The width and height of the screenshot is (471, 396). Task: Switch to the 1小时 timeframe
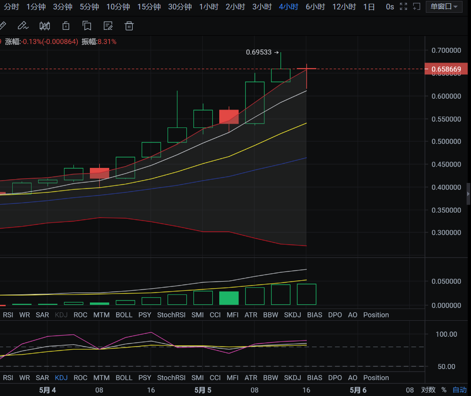(208, 7)
